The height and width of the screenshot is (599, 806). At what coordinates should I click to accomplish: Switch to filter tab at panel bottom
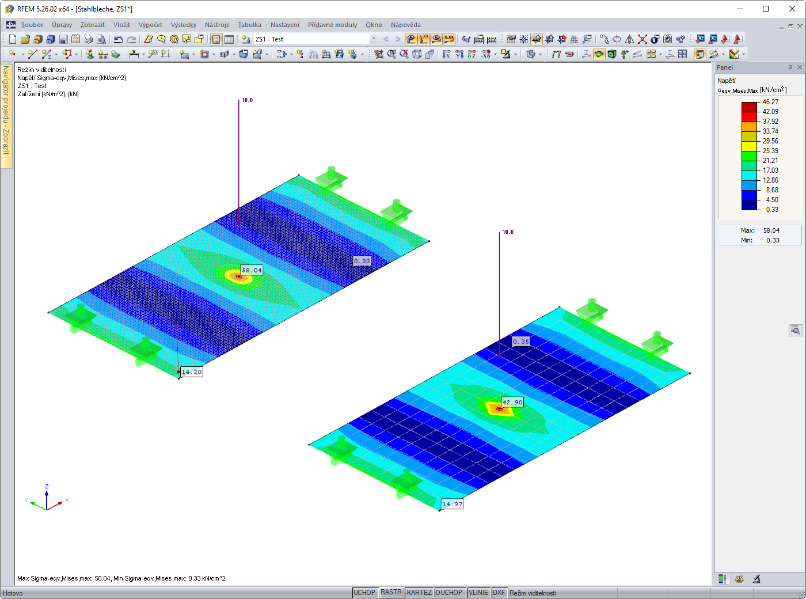point(756,579)
